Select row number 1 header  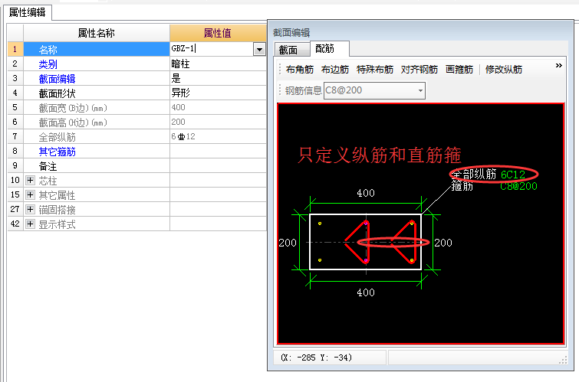(15, 49)
